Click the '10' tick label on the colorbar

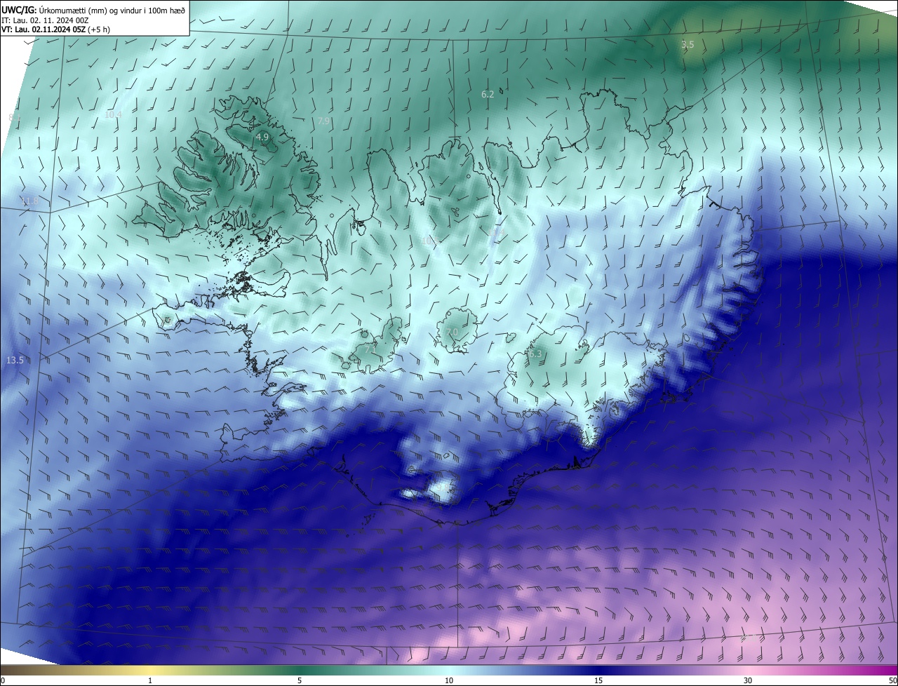pyautogui.click(x=449, y=680)
